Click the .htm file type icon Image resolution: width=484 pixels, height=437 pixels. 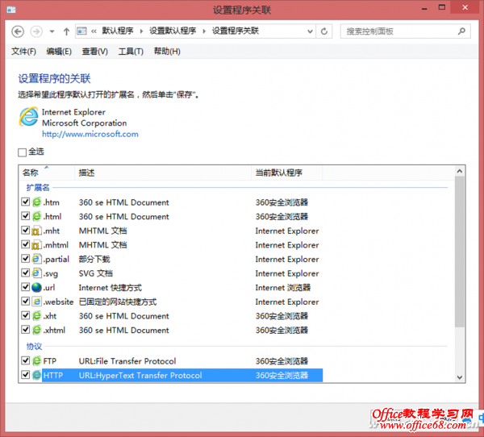[37, 202]
